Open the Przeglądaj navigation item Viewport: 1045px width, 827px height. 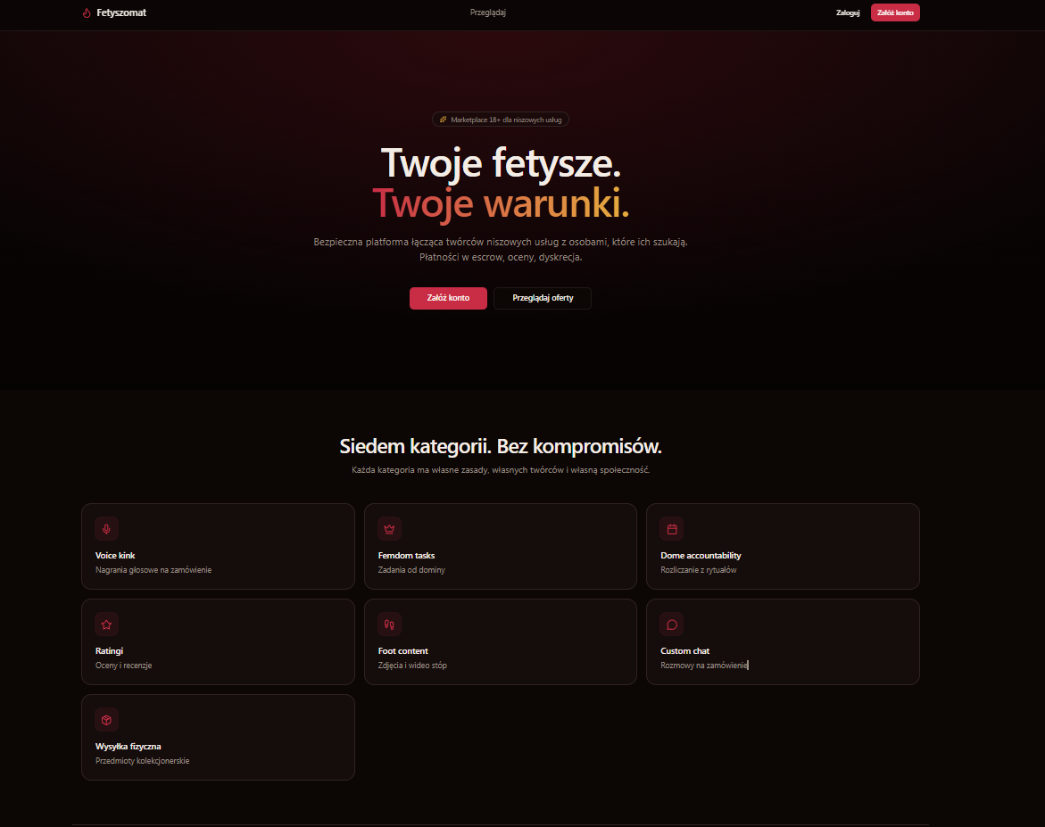click(488, 12)
